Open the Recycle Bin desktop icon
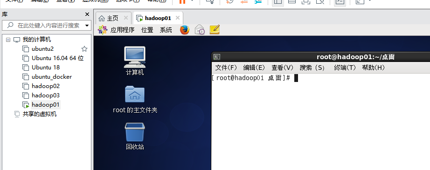The width and height of the screenshot is (430, 170). click(135, 136)
